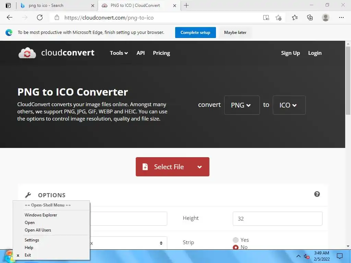Screen dimensions: 351x263
Task: Click the Windows Start orb
Action: coord(9,256)
